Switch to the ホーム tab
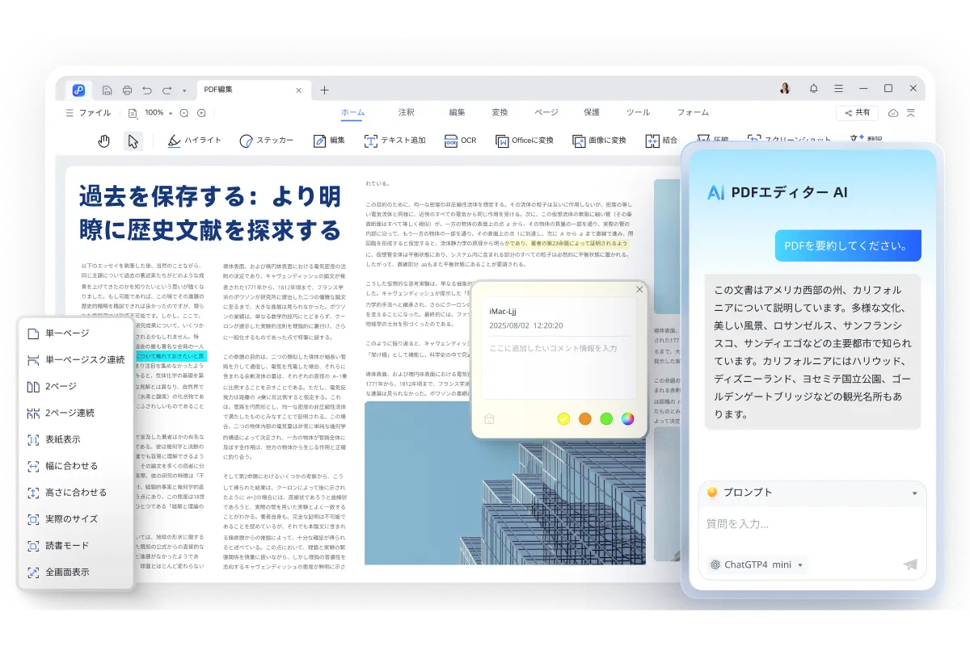The height and width of the screenshot is (646, 970). click(352, 112)
